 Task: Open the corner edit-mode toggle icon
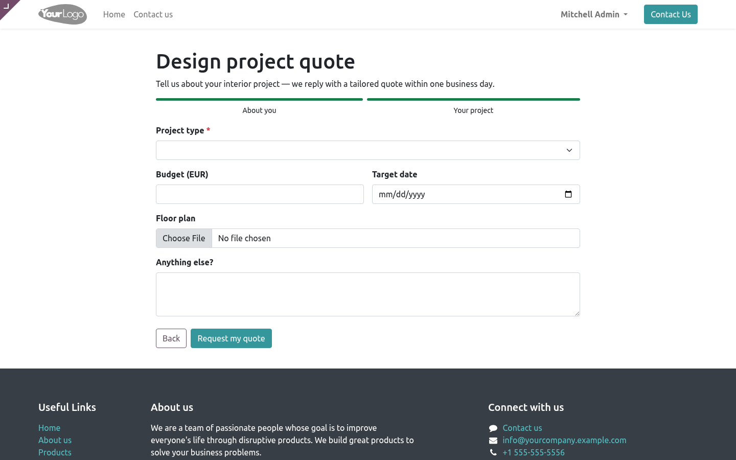point(7,6)
